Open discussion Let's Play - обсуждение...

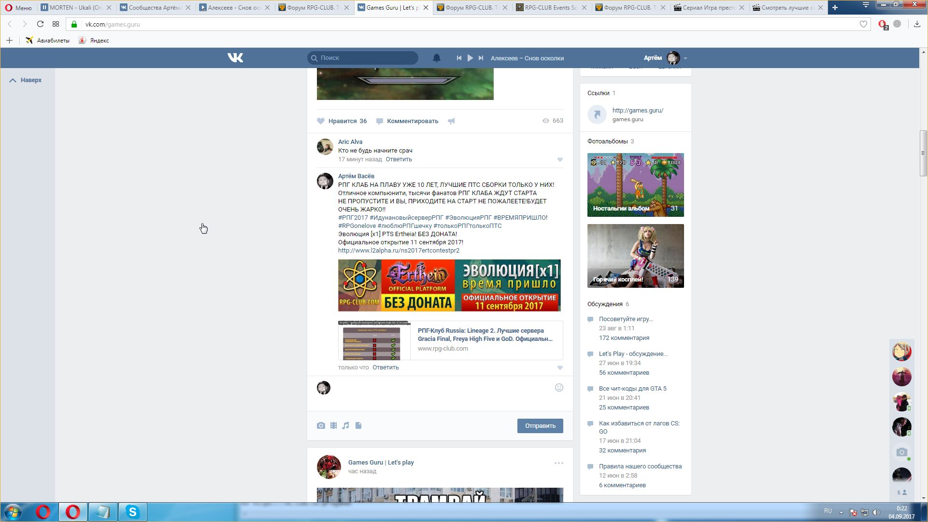pyautogui.click(x=633, y=354)
